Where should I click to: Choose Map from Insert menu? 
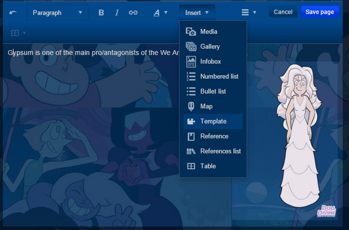point(213,106)
